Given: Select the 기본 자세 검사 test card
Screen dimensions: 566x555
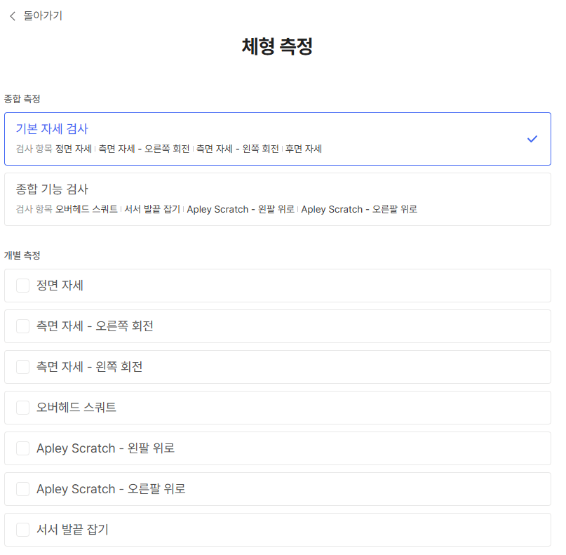Looking at the screenshot, I should tap(276, 138).
